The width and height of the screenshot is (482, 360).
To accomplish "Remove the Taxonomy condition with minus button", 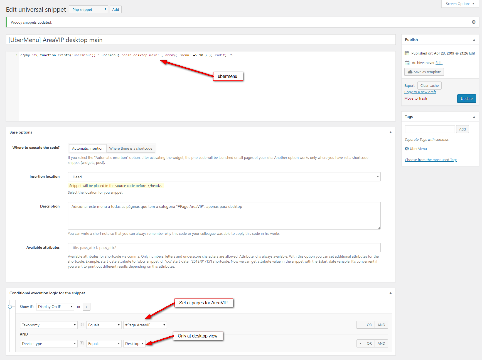I will 360,325.
